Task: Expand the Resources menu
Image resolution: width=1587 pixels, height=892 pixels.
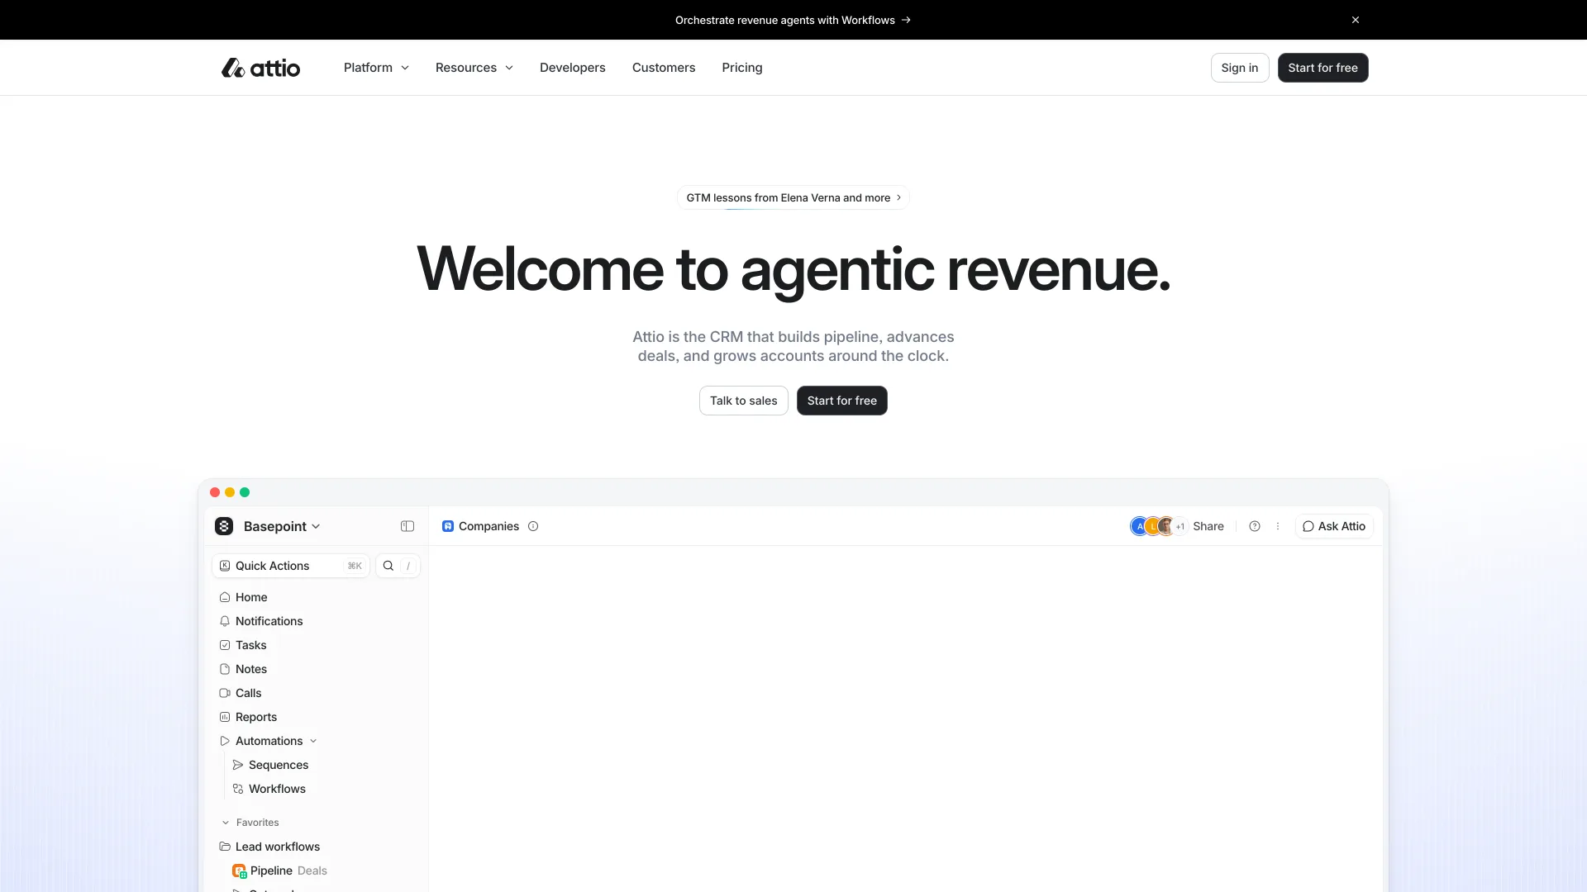Action: (474, 68)
